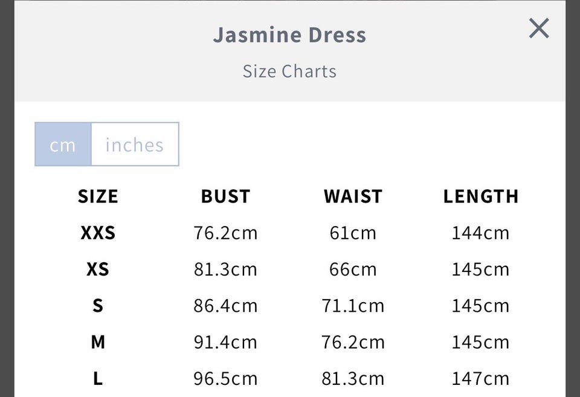Click the SIZE column header
The height and width of the screenshot is (397, 580).
[x=98, y=196]
